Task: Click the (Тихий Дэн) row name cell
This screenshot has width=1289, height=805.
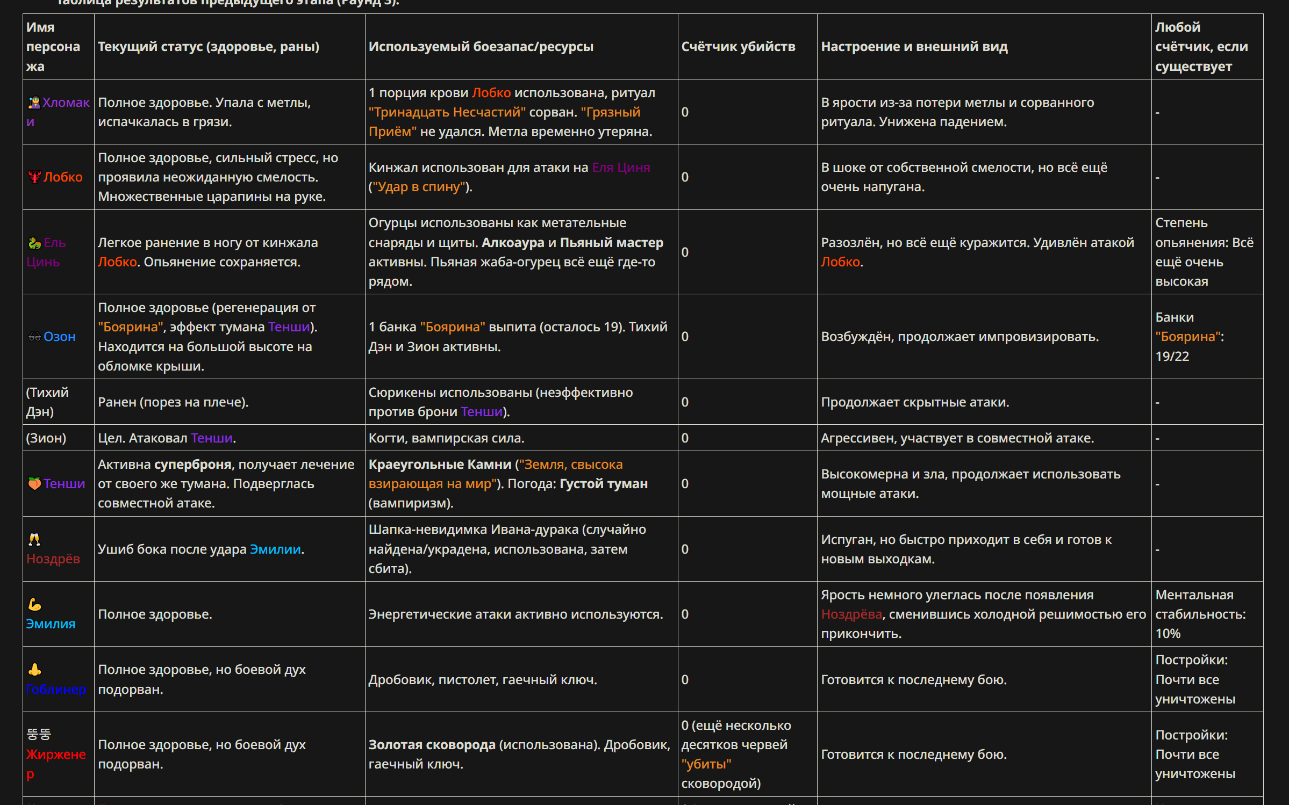Action: [x=59, y=402]
